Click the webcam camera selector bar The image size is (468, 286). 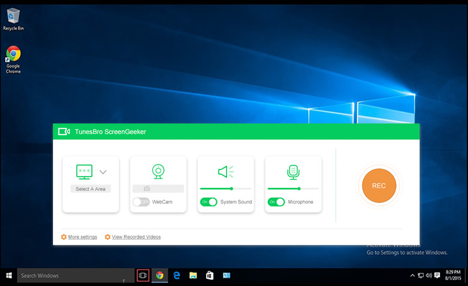[158, 189]
